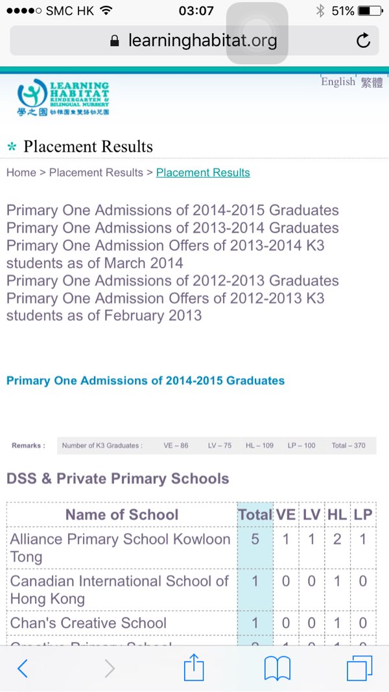Open the Safari share sheet icon
The width and height of the screenshot is (389, 692).
tap(194, 667)
